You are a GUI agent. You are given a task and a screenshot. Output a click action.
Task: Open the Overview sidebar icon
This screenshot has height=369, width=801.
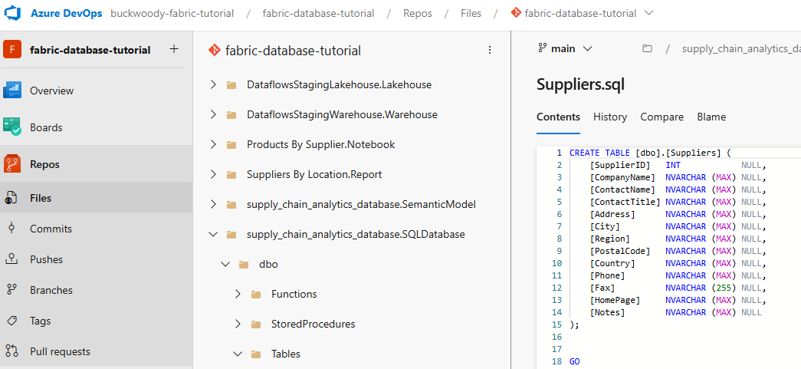coord(12,91)
